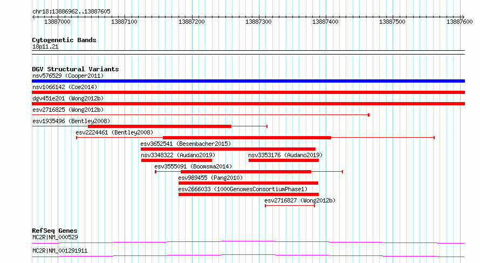Click the esv3652541 (Besenbacher2015) label

(x=186, y=144)
